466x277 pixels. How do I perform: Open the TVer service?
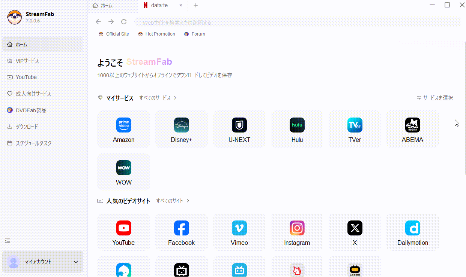click(x=355, y=129)
